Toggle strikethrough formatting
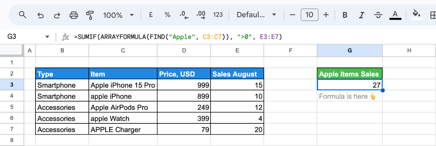This screenshot has height=146, width=436. [x=378, y=15]
